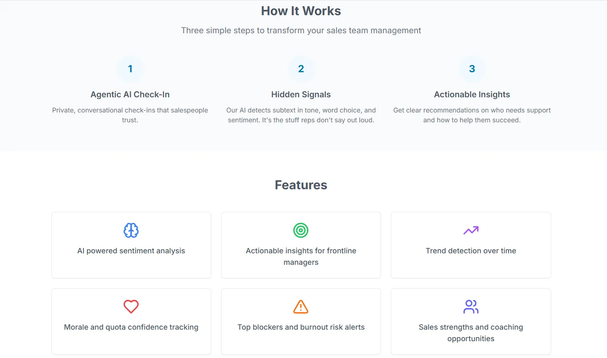Click the green target icon
The image size is (607, 358).
click(x=301, y=230)
